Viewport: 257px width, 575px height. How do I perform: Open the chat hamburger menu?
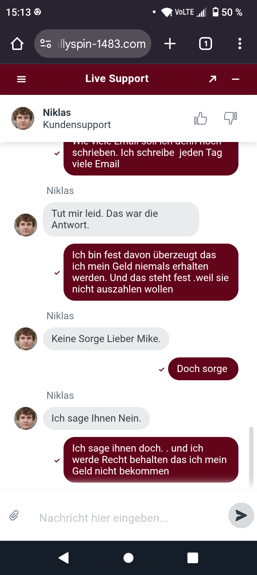point(21,79)
